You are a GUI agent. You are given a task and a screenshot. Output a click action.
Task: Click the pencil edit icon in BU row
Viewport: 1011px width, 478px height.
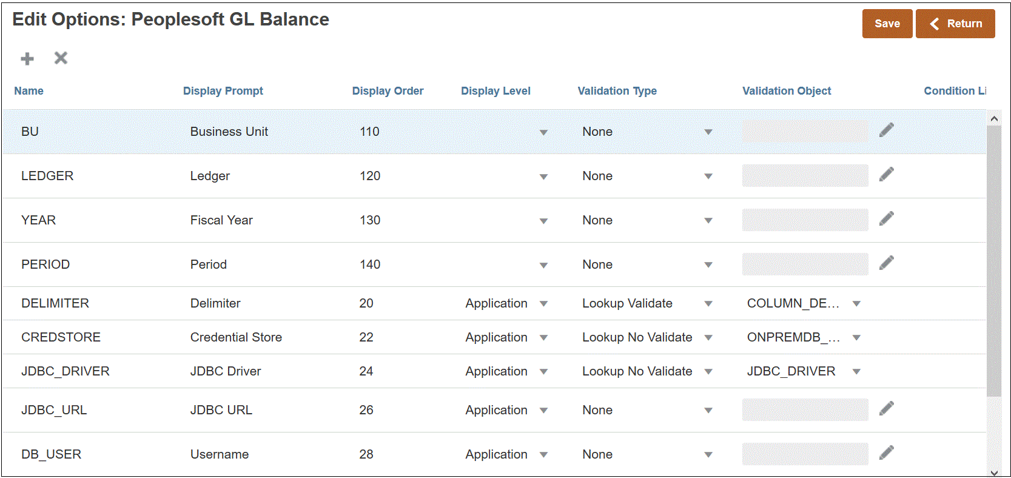[886, 130]
